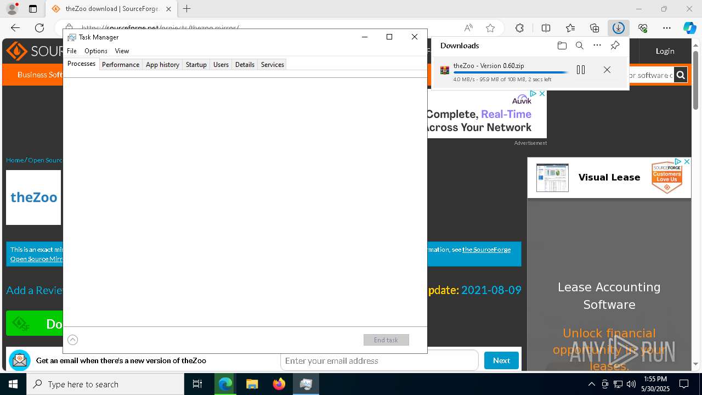Screen dimensions: 702x395
Task: Open the Read aloud icon
Action: click(468, 28)
